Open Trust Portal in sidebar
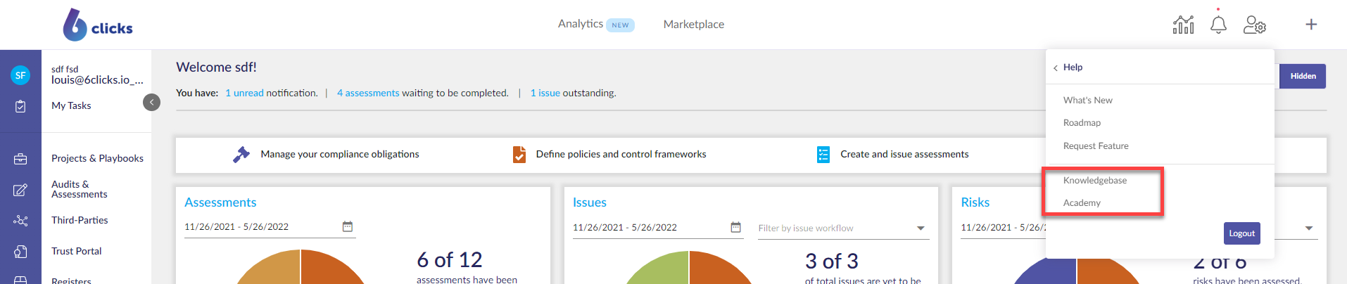This screenshot has width=1347, height=284. (x=76, y=251)
